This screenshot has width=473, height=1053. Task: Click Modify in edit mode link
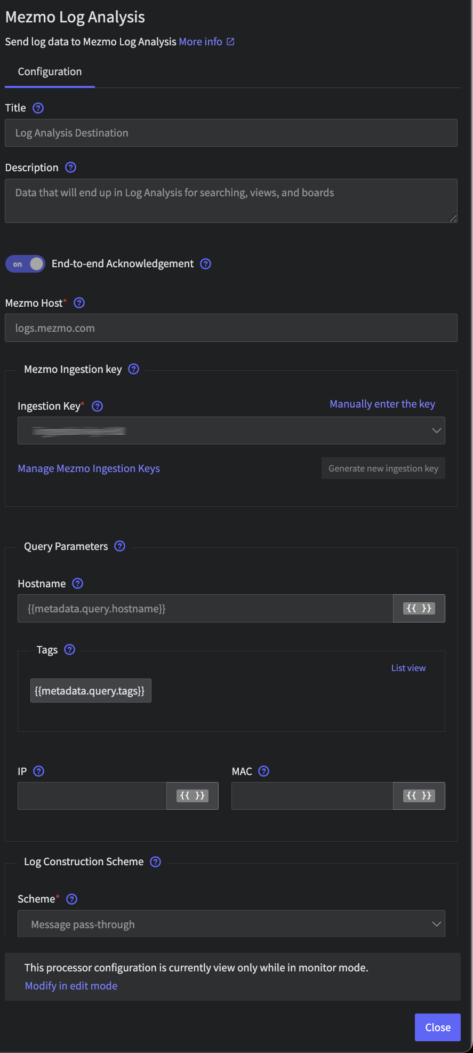pos(71,986)
